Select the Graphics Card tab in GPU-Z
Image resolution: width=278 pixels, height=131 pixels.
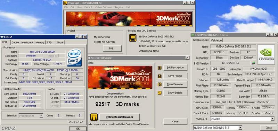[x=201, y=40]
